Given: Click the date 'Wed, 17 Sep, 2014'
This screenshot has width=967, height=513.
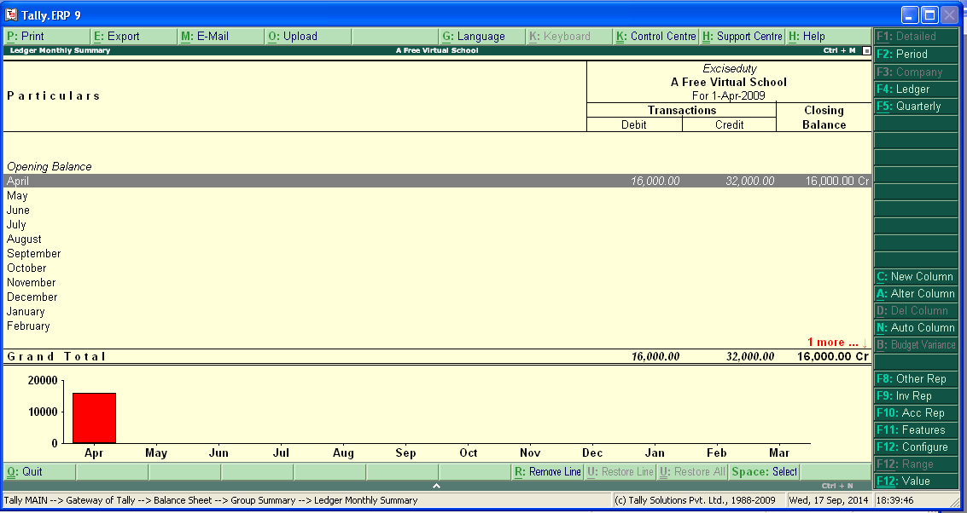Looking at the screenshot, I should 828,500.
